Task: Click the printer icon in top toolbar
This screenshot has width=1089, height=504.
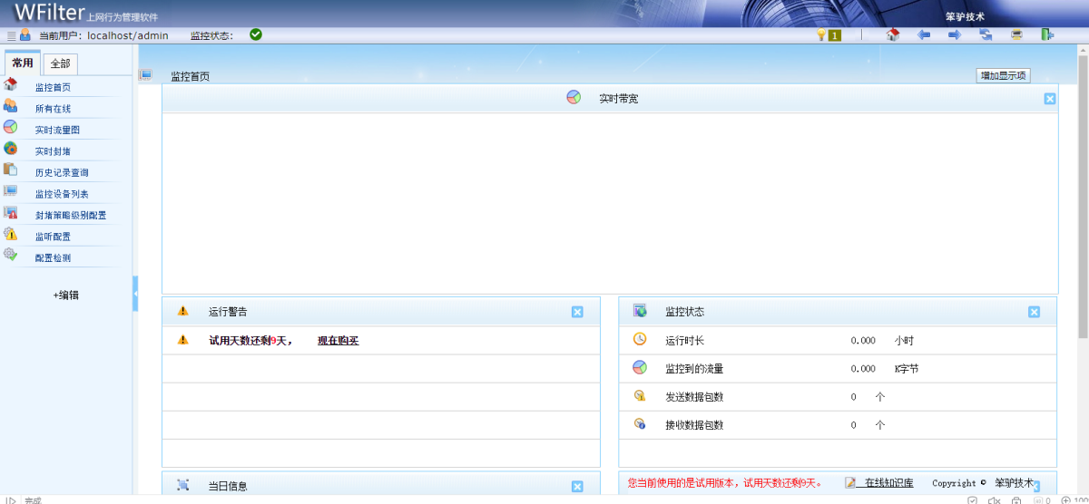Action: (1017, 34)
